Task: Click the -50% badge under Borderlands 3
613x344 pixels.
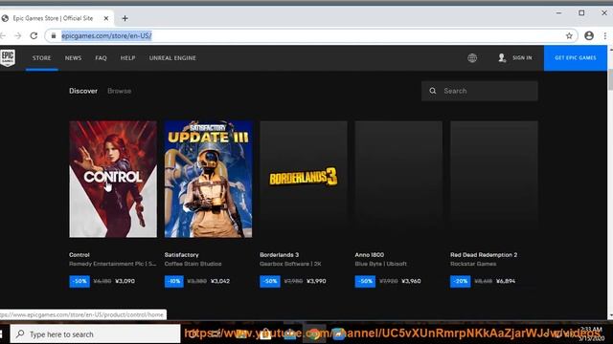Action: (x=270, y=281)
